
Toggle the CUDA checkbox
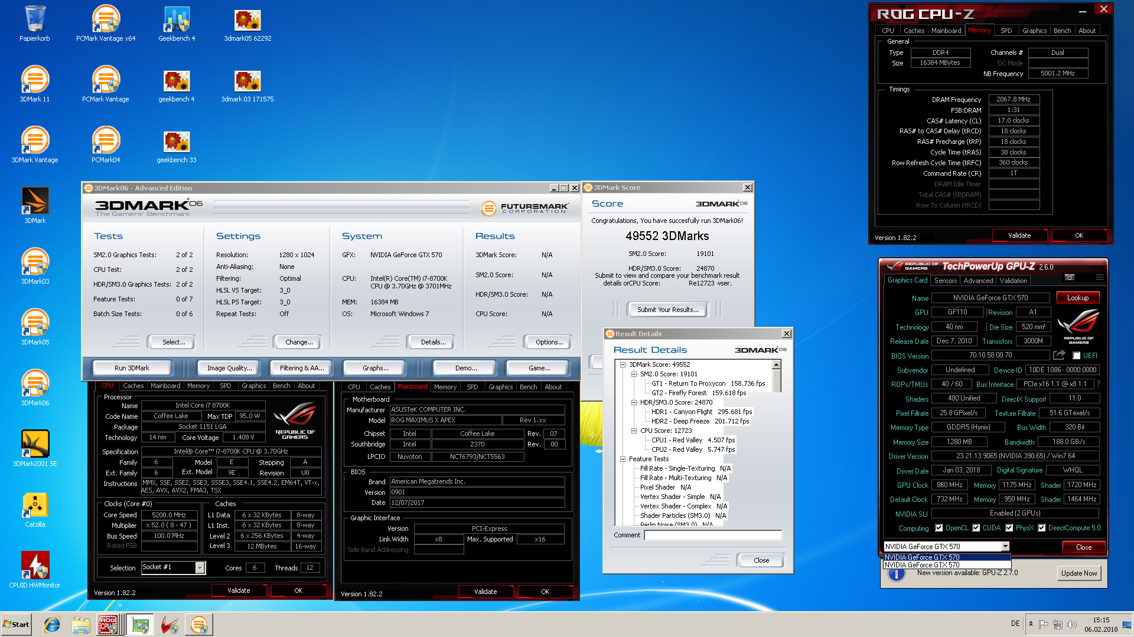pyautogui.click(x=976, y=528)
